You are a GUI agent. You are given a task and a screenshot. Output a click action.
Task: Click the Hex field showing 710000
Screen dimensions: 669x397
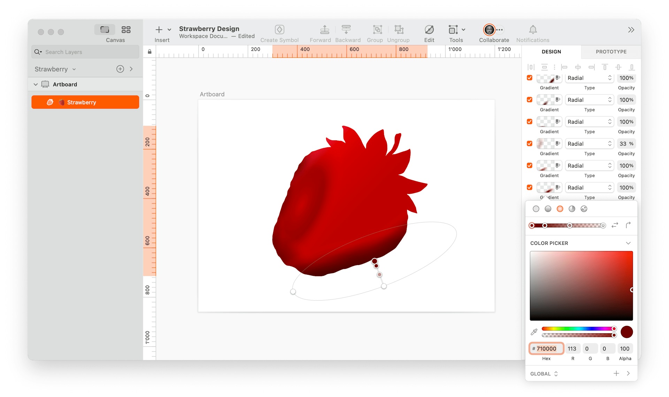546,349
